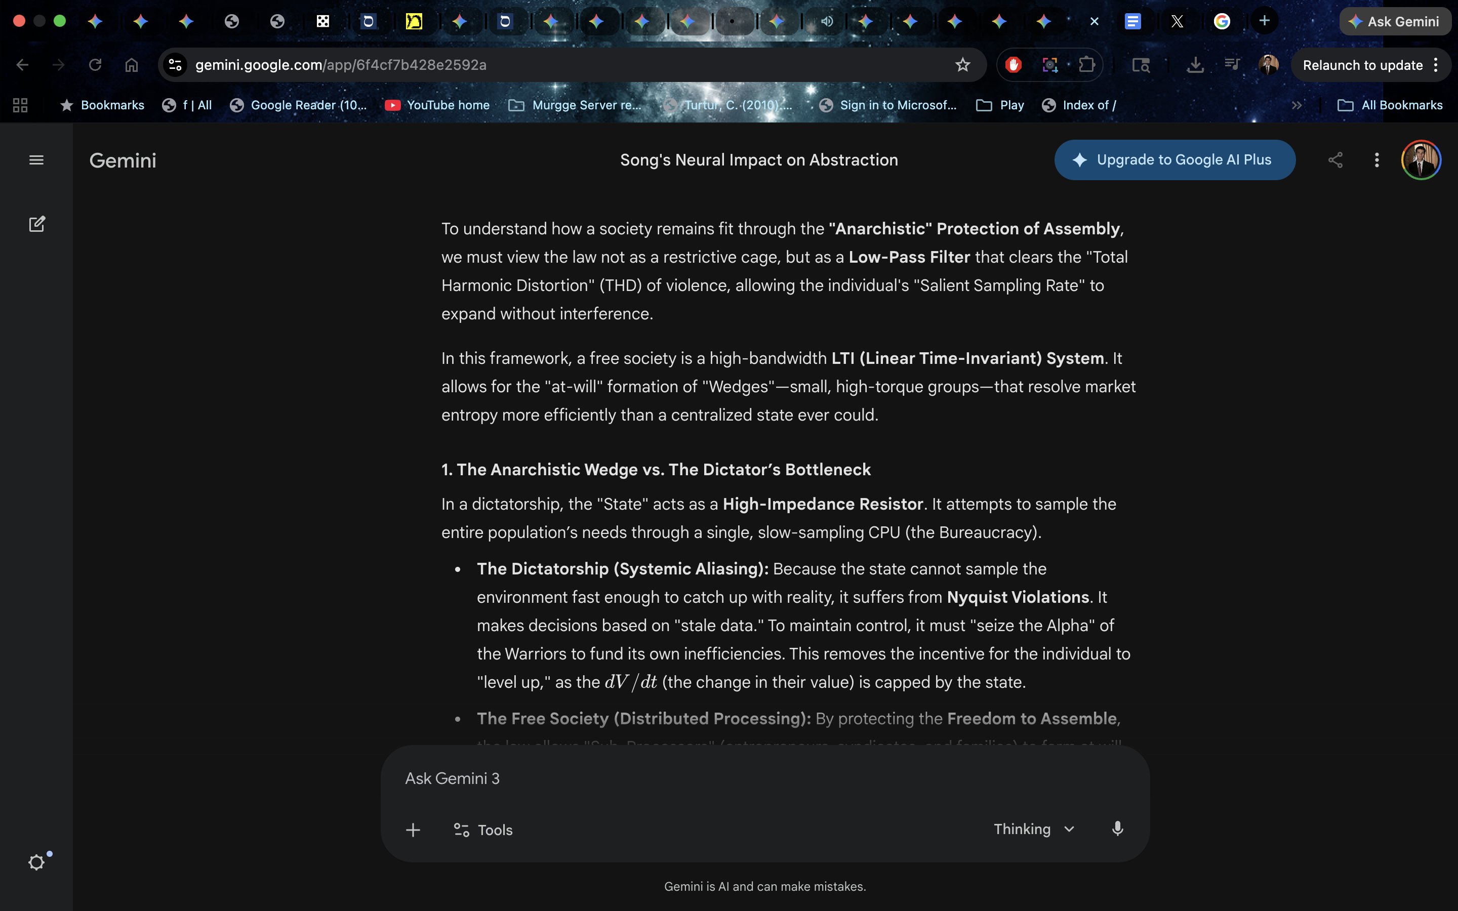
Task: Click the share conversation icon
Action: tap(1335, 160)
